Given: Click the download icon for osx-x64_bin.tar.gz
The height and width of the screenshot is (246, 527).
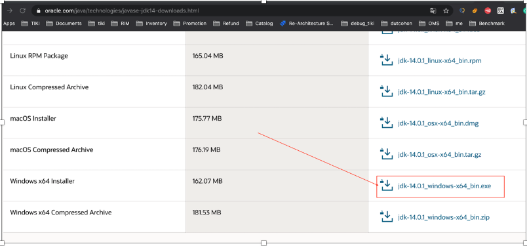Looking at the screenshot, I should pyautogui.click(x=386, y=154).
